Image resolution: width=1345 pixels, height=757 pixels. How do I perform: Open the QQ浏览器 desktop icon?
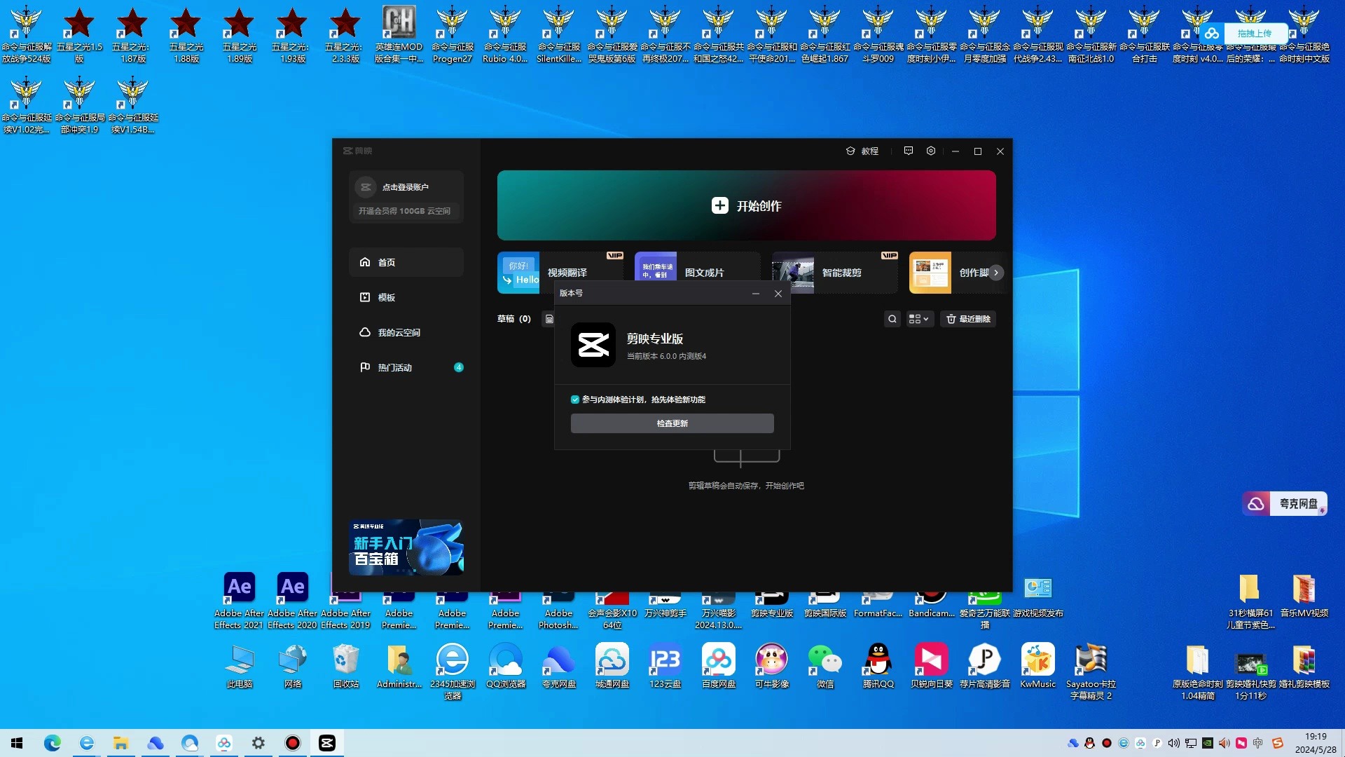[x=506, y=666]
